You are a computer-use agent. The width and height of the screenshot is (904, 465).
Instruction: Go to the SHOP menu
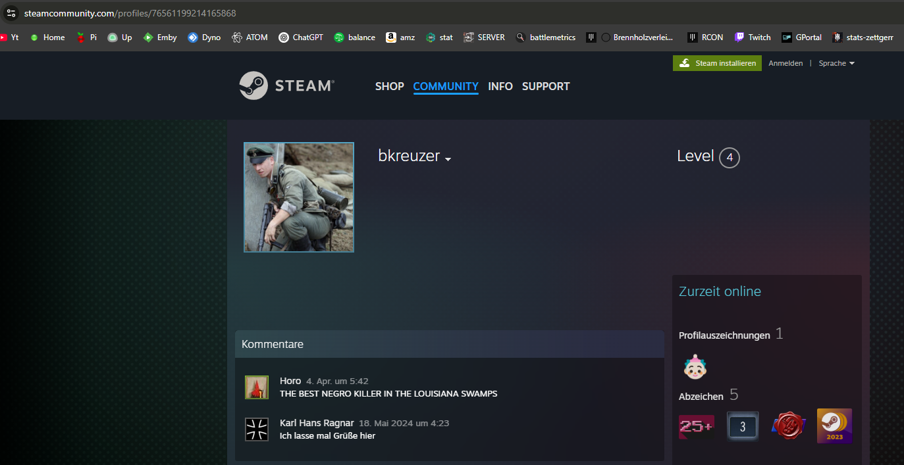[389, 86]
